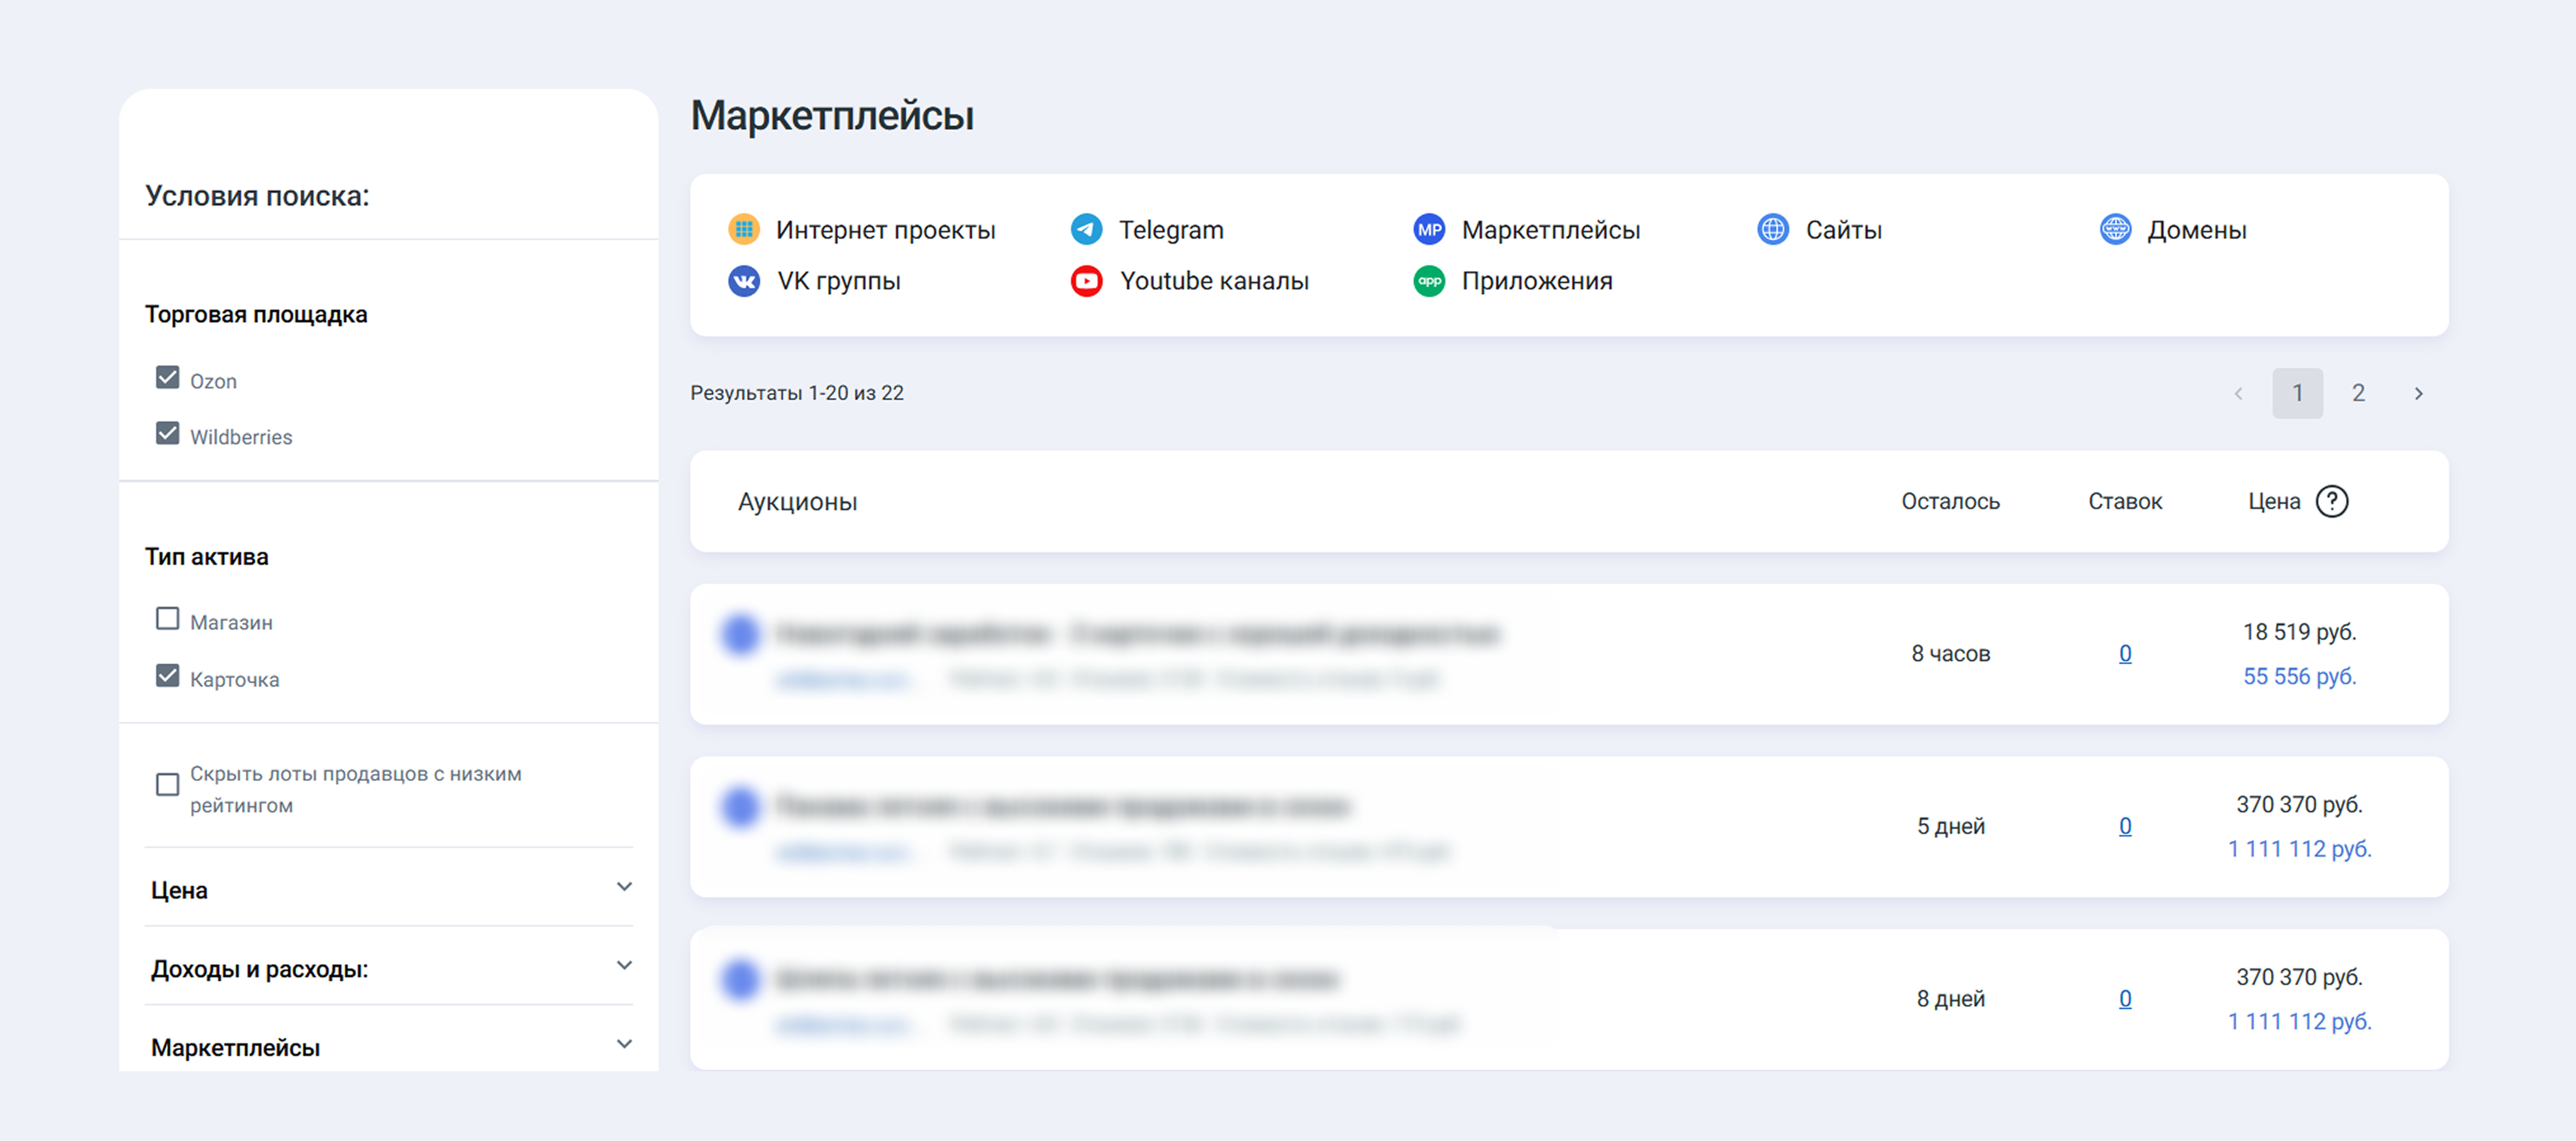Expand the Доходы и расходы section
The width and height of the screenshot is (2576, 1141).
[624, 966]
